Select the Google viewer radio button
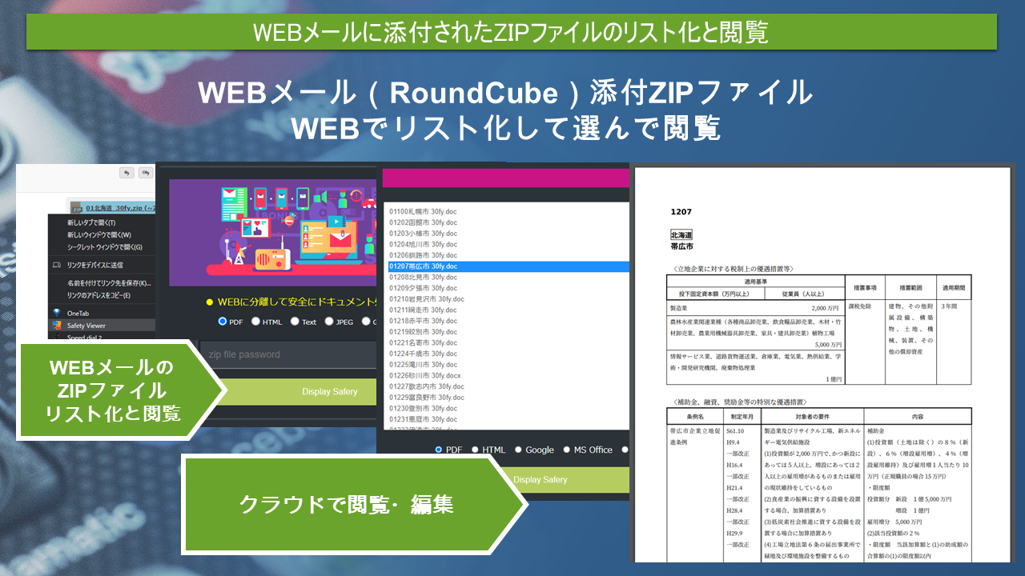 pos(518,450)
